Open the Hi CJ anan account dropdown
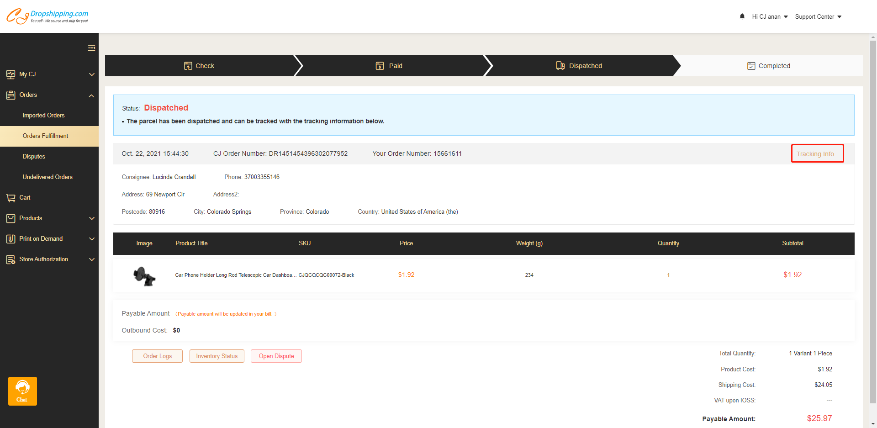 pos(770,17)
